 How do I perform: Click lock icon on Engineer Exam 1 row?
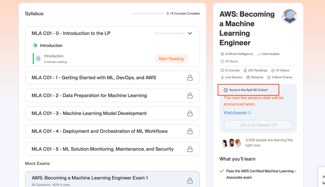190,180
